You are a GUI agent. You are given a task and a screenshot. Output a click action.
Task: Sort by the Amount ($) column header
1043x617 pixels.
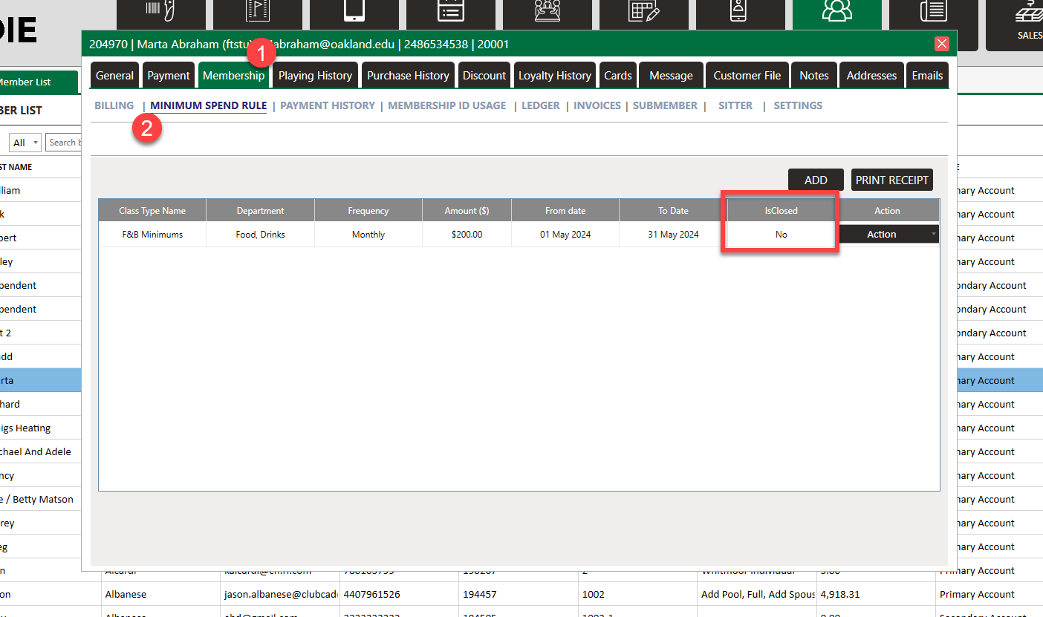[466, 211]
